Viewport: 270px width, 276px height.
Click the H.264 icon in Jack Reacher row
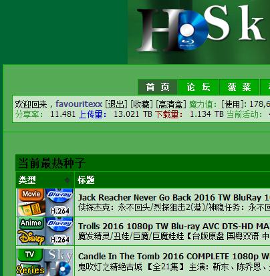[60, 211]
